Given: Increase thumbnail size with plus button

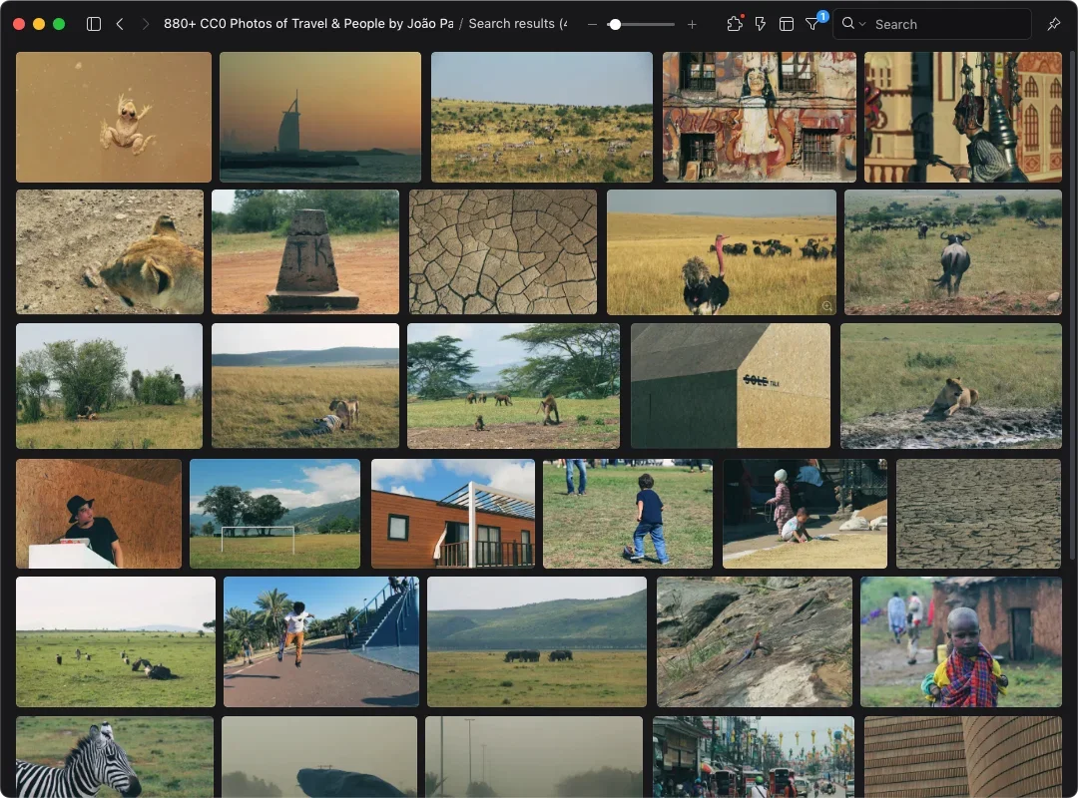Looking at the screenshot, I should [693, 24].
